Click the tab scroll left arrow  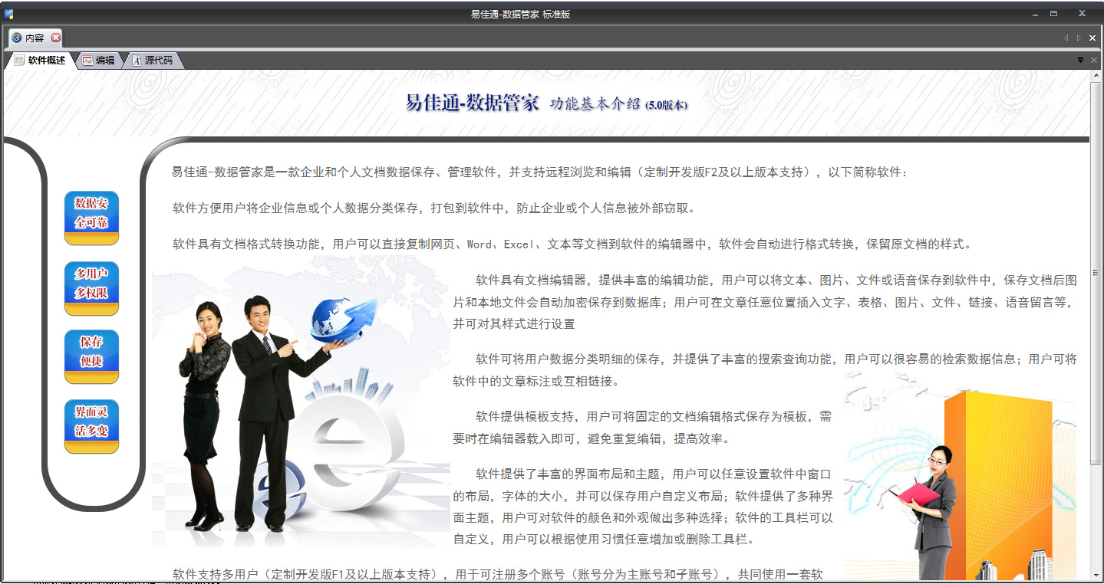(1066, 38)
